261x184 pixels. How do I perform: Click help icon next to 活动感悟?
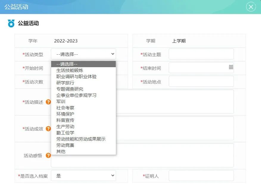tap(48, 155)
